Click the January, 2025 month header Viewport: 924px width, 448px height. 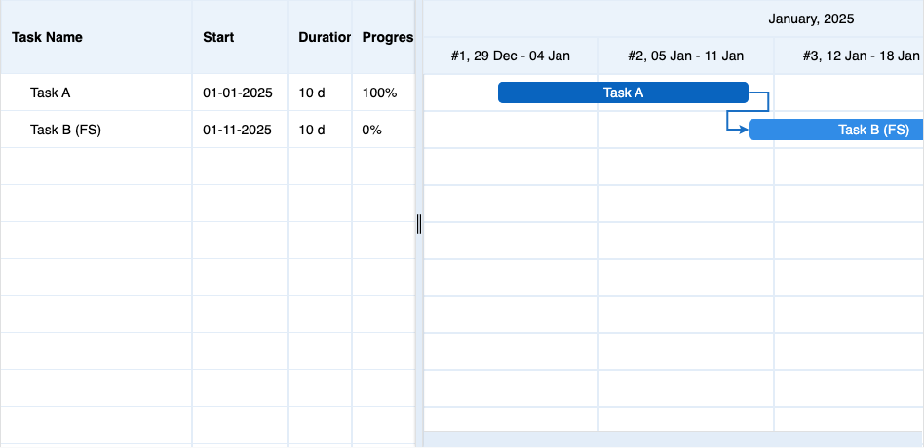click(x=810, y=19)
